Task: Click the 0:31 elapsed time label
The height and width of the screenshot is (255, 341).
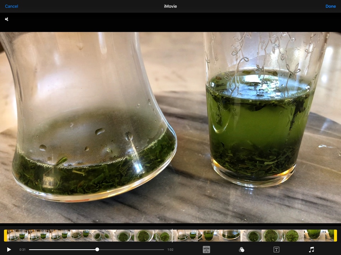Action: [22, 250]
